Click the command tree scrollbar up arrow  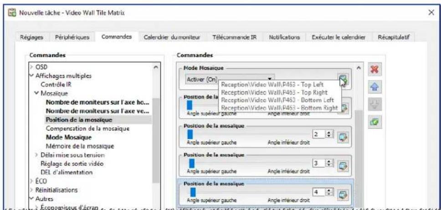156,67
